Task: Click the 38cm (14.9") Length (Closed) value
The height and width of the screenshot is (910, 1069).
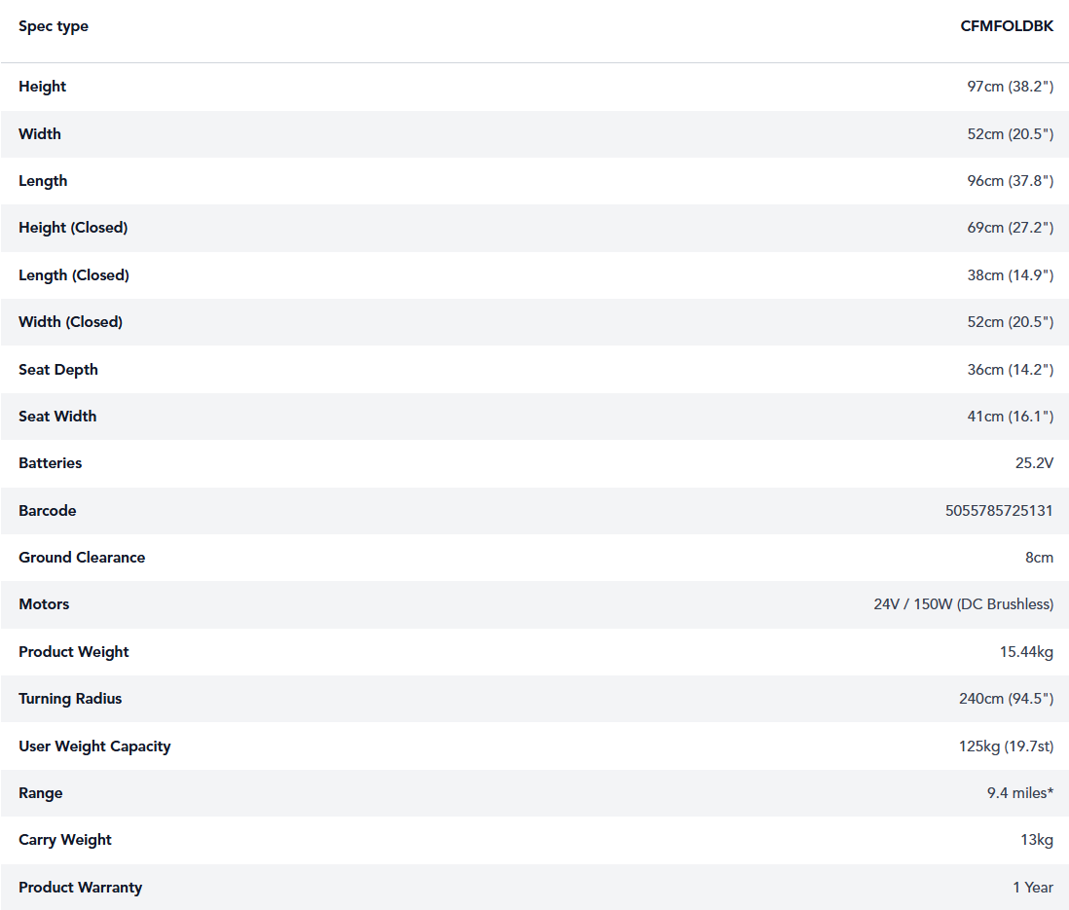Action: (x=1010, y=275)
